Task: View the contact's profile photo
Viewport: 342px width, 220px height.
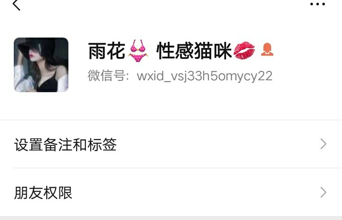Action: tap(41, 65)
